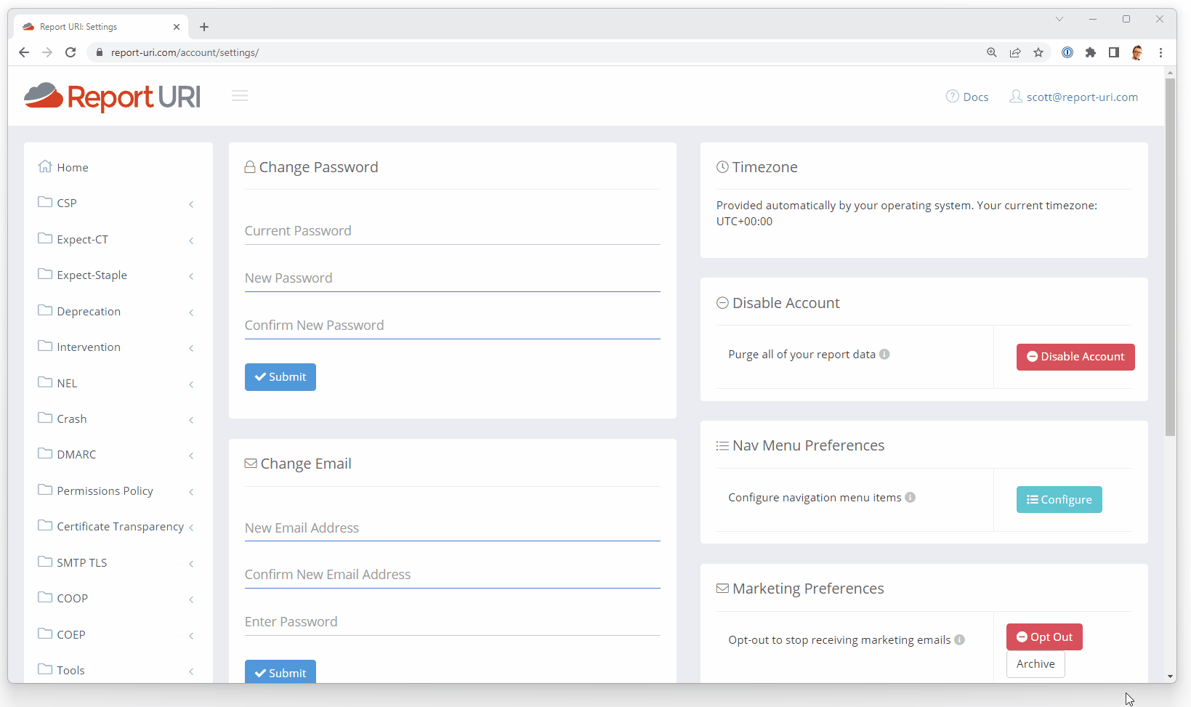Click the Report URI logo

(112, 97)
